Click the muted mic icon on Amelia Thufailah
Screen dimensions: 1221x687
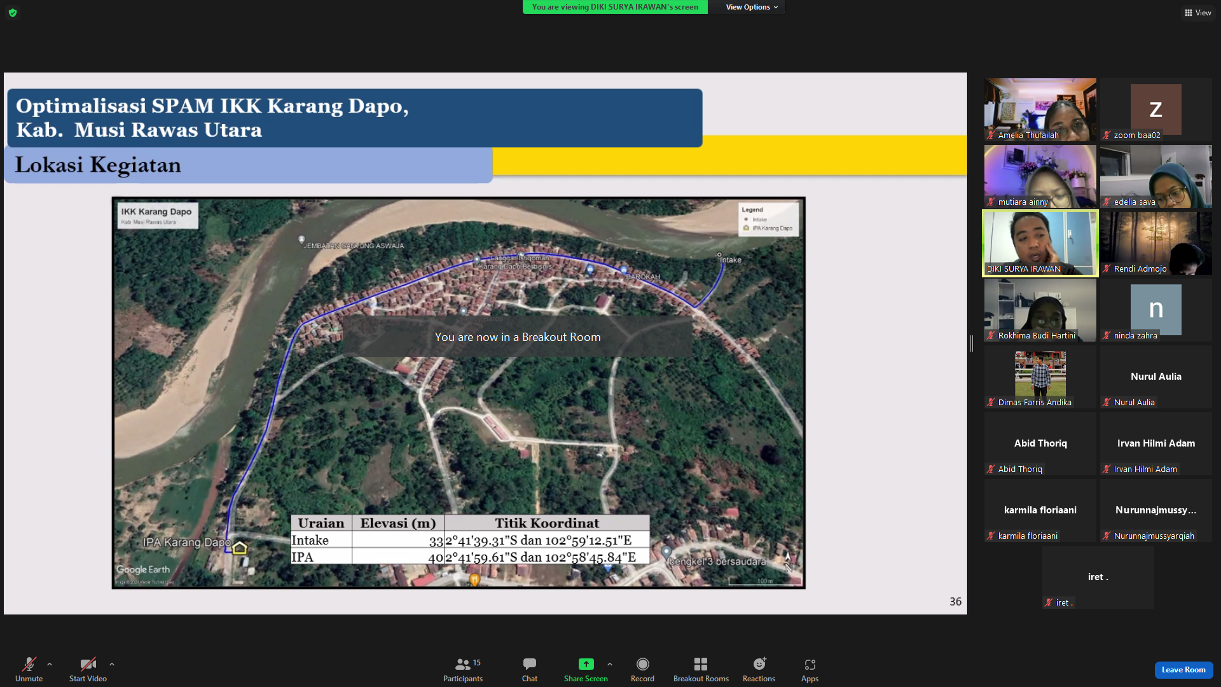click(991, 135)
